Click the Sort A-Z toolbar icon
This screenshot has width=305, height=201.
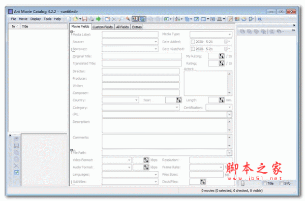pos(177,19)
